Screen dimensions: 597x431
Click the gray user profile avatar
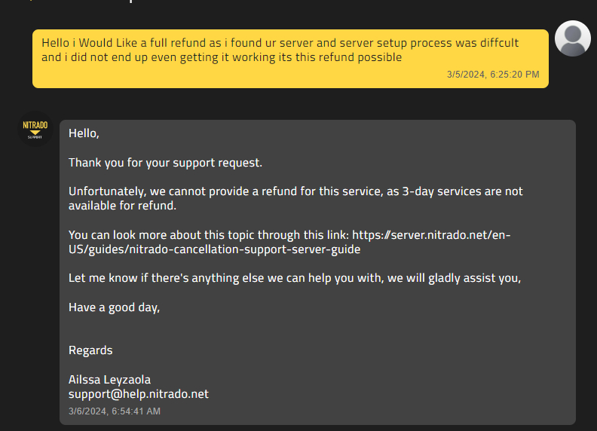pyautogui.click(x=572, y=38)
